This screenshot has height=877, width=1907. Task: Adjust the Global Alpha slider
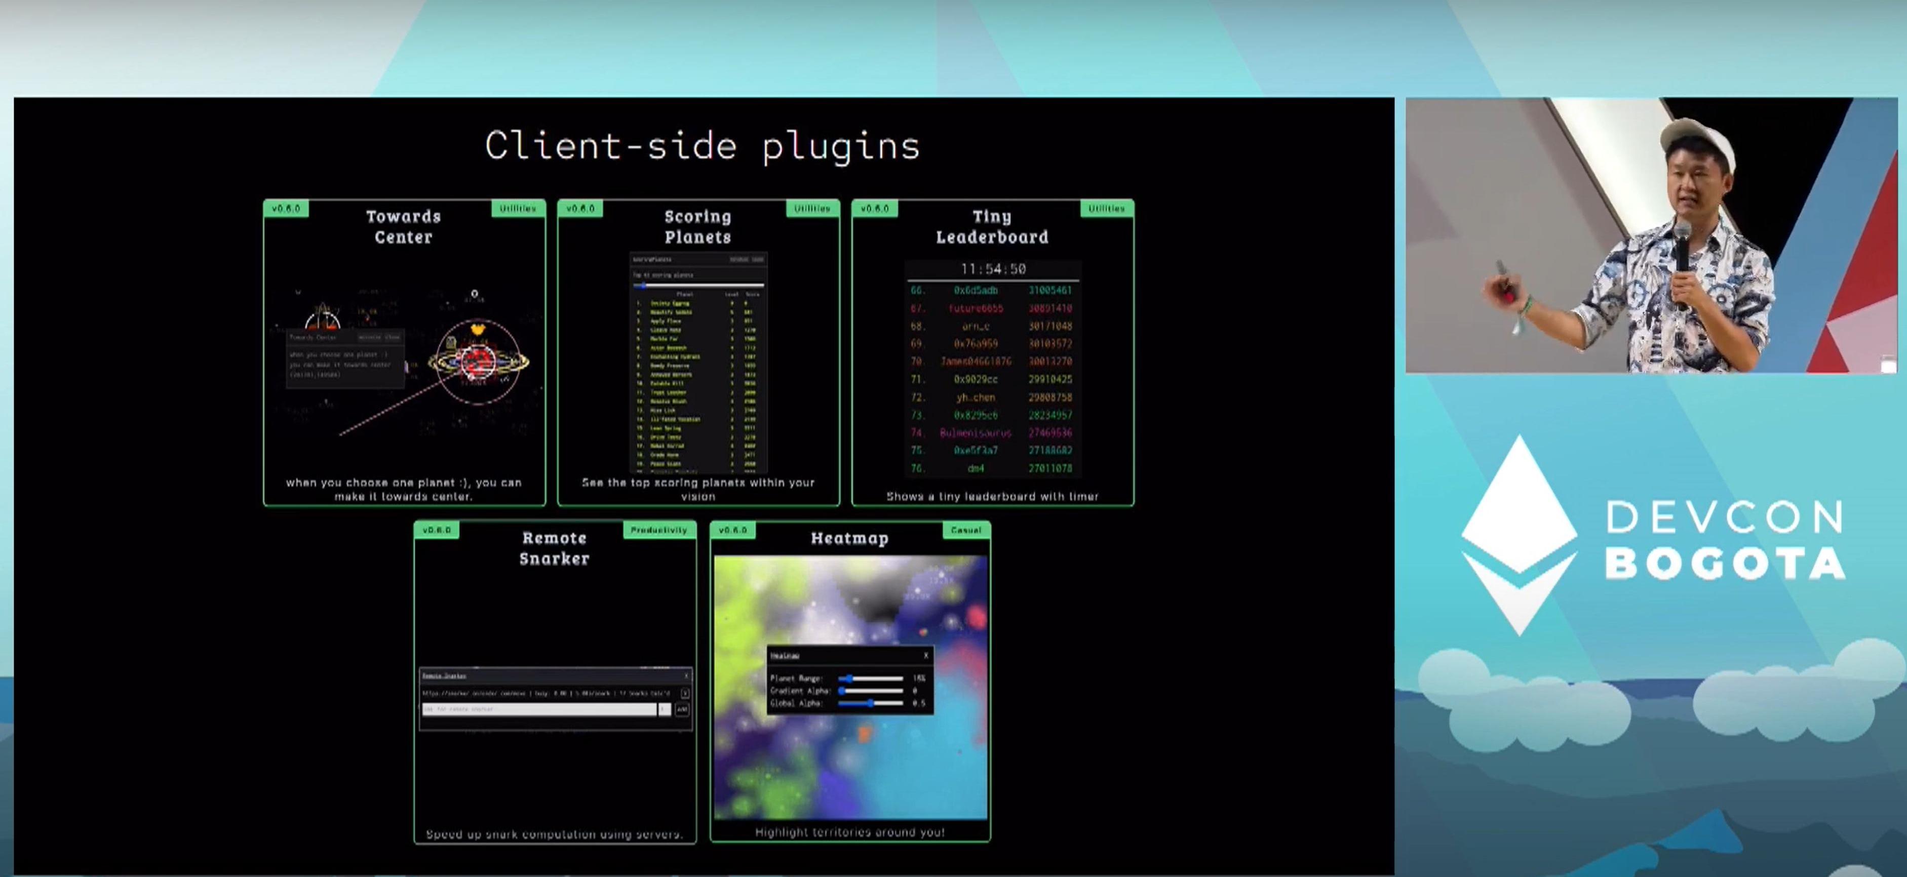(871, 703)
